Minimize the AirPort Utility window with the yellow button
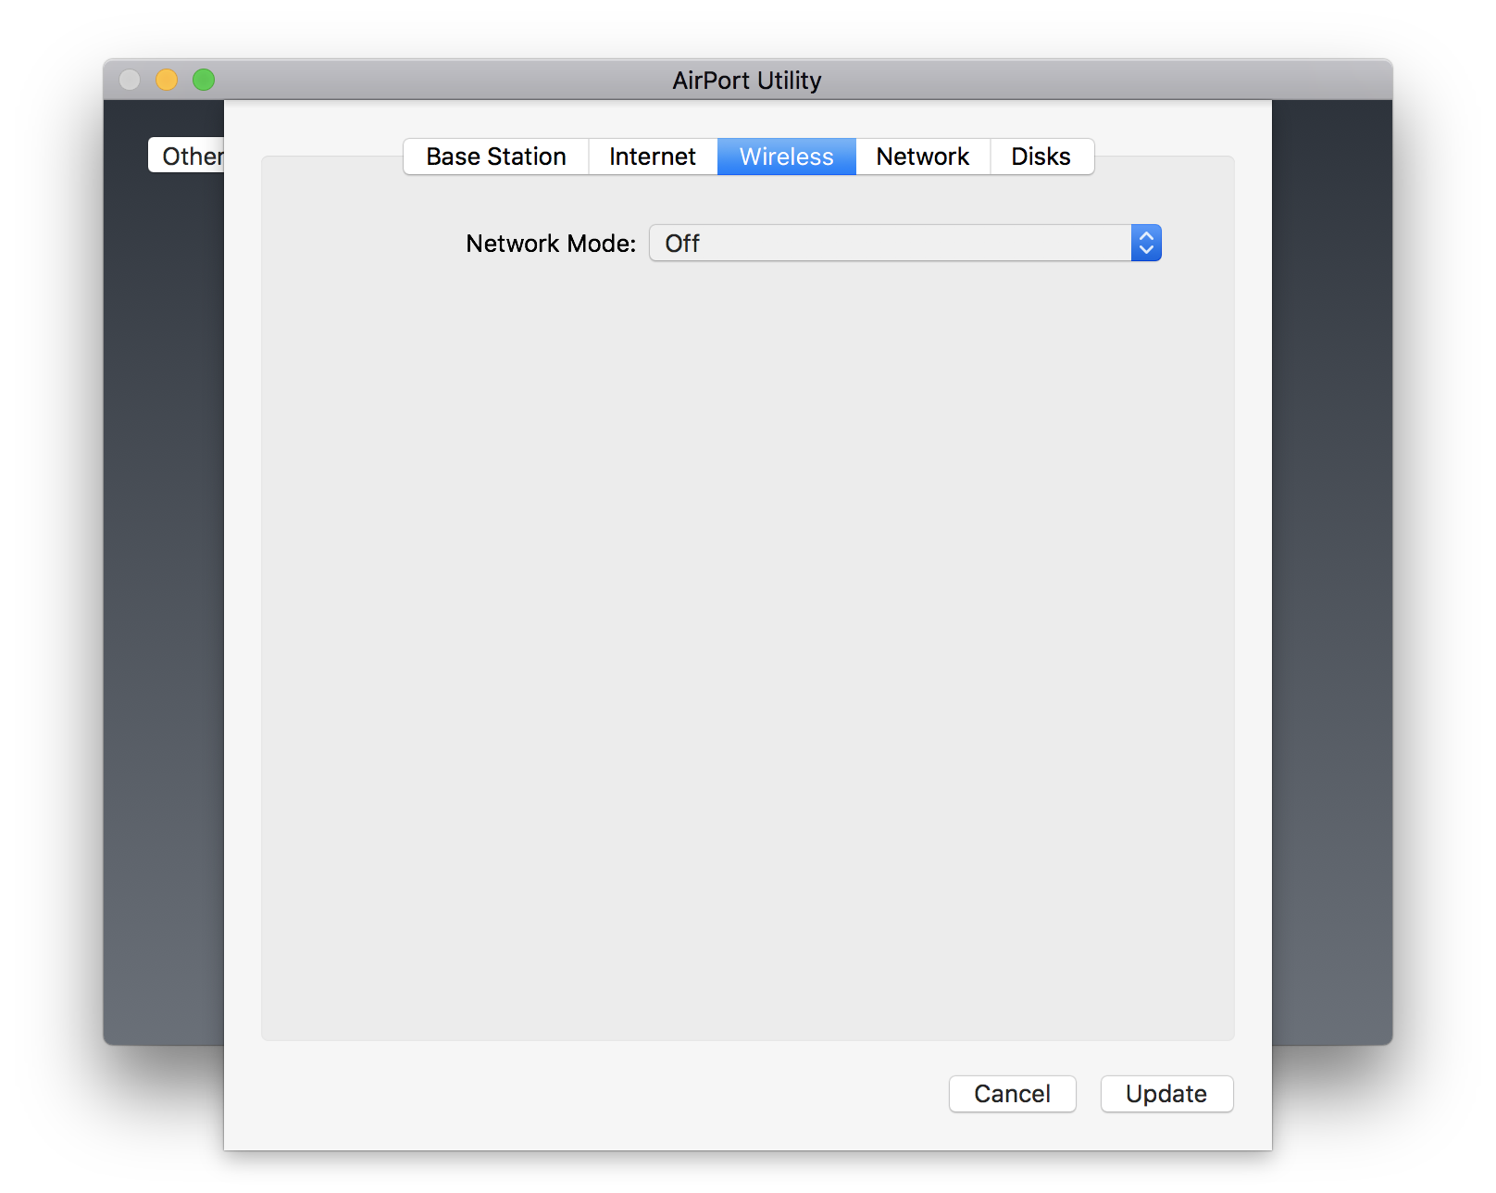The image size is (1496, 1193). [x=167, y=80]
